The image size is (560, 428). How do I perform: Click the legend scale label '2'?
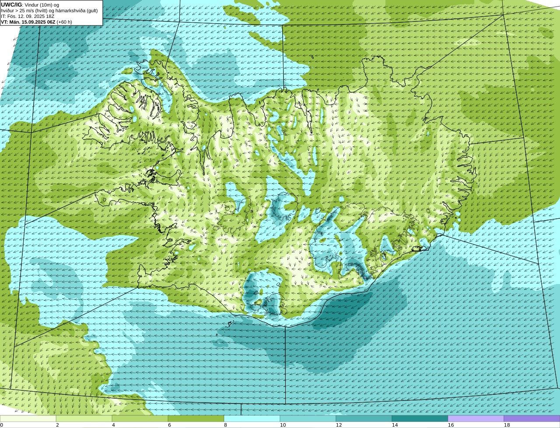57,425
